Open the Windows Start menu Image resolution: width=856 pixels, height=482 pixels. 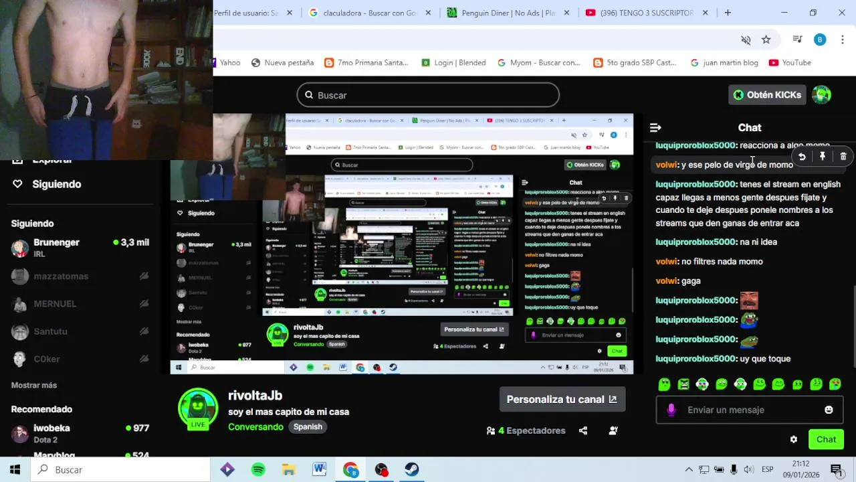tap(15, 469)
